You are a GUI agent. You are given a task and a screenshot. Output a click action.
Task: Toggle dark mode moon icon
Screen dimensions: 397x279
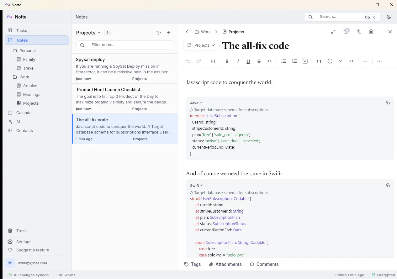pyautogui.click(x=389, y=17)
